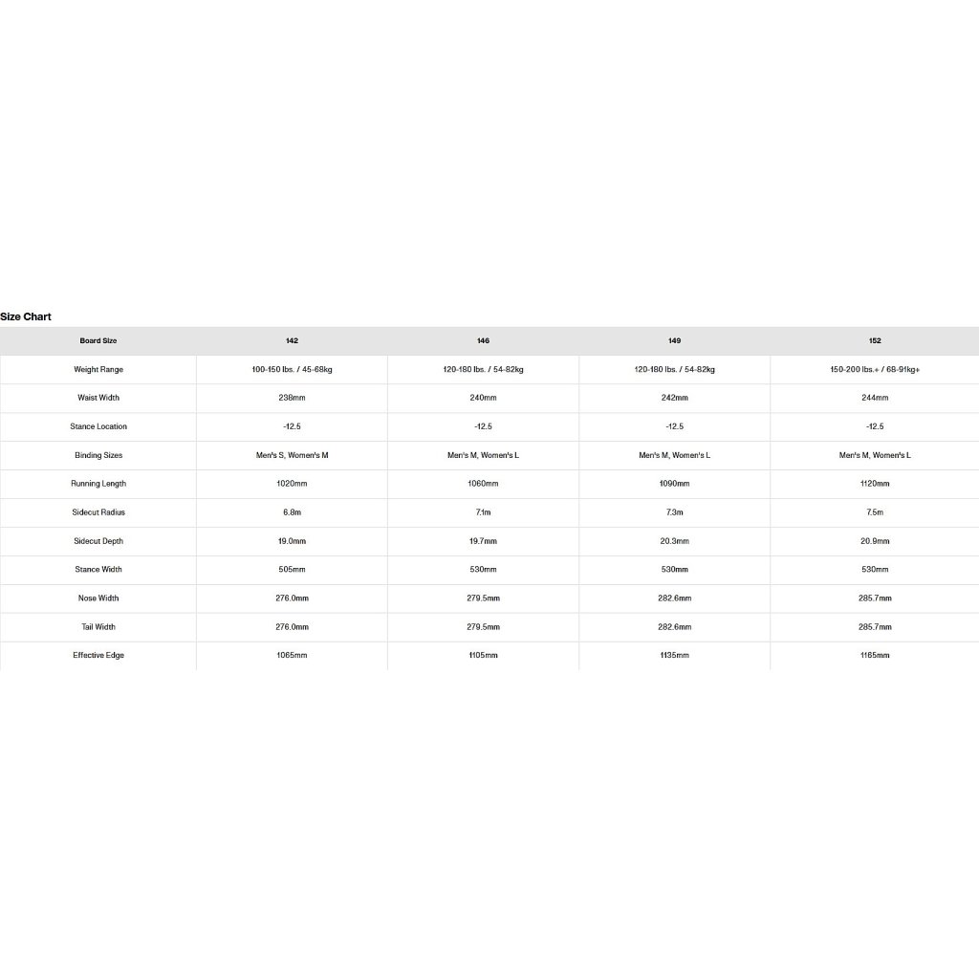Image resolution: width=979 pixels, height=979 pixels.
Task: Select the 146 board size column header
Action: 483,341
